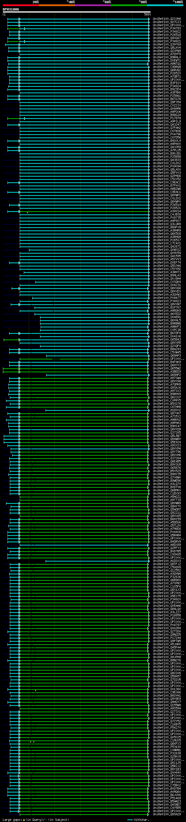This screenshot has width=186, height=822.
Task: Open the UniRef100_P17878 hit label
Action: click(167, 118)
